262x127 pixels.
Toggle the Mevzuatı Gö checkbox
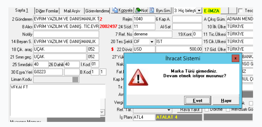pyautogui.click(x=228, y=109)
